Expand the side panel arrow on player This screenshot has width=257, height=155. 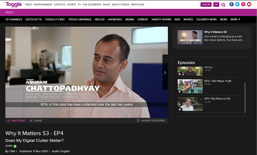pos(165,72)
